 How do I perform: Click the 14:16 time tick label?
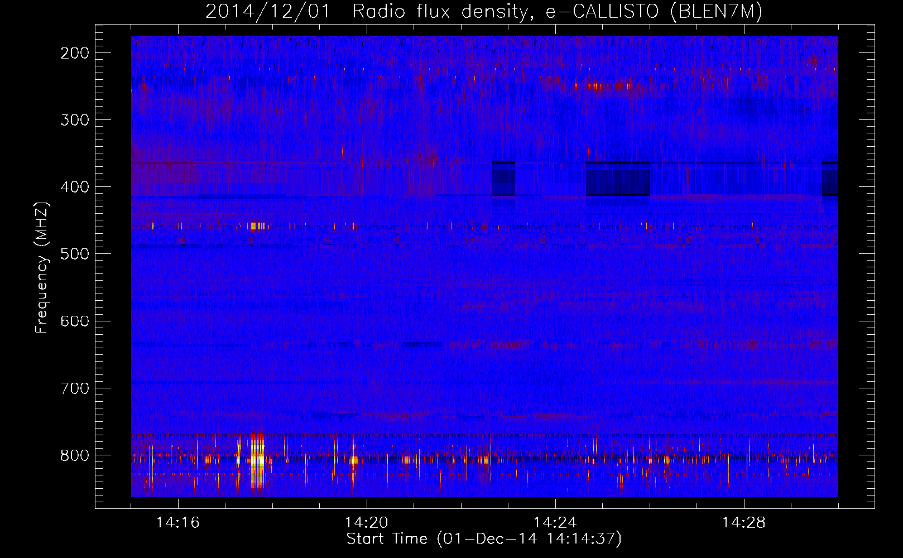click(x=178, y=522)
